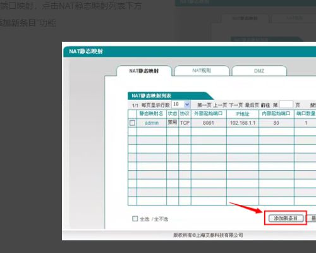Switch to the DMZ tab

(259, 71)
